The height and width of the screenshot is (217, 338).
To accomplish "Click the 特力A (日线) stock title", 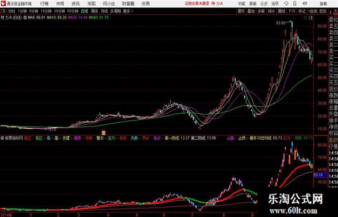I will 11,17.
